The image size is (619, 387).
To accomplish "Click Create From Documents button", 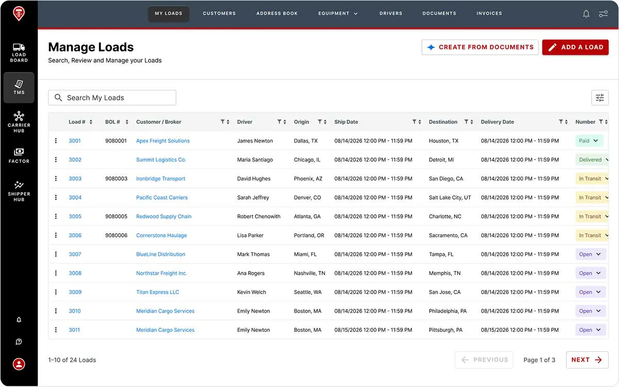I will point(480,47).
